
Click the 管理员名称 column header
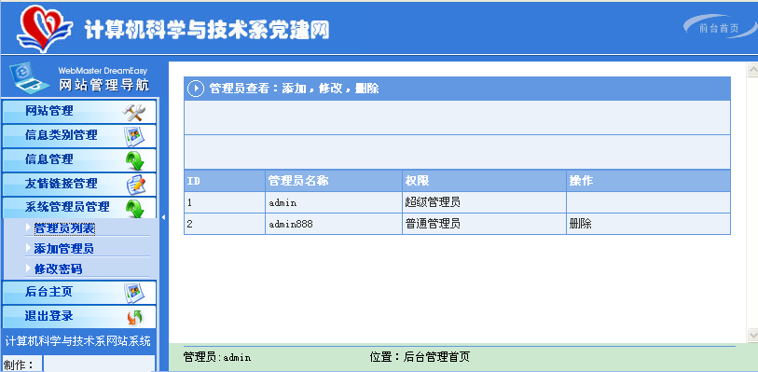(x=334, y=181)
